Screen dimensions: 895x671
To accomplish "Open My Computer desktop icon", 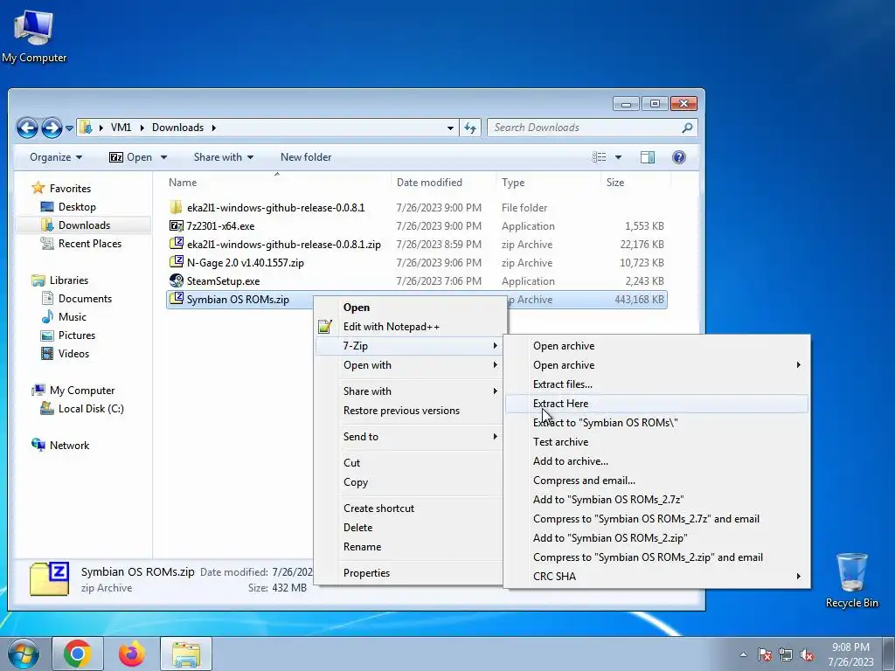I will tap(34, 35).
